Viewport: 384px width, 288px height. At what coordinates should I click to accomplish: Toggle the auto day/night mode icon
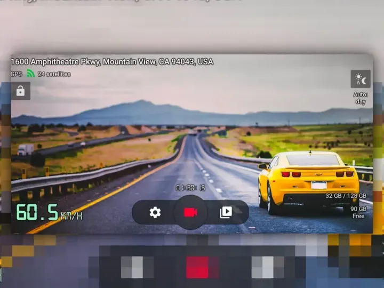[x=361, y=79]
